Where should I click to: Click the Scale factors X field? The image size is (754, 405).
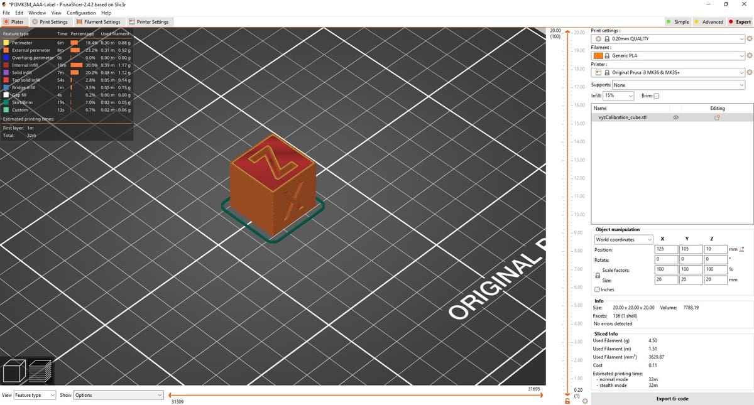pyautogui.click(x=665, y=270)
